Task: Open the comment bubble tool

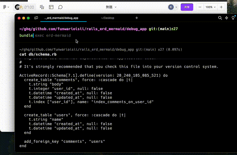Action: [60, 7]
